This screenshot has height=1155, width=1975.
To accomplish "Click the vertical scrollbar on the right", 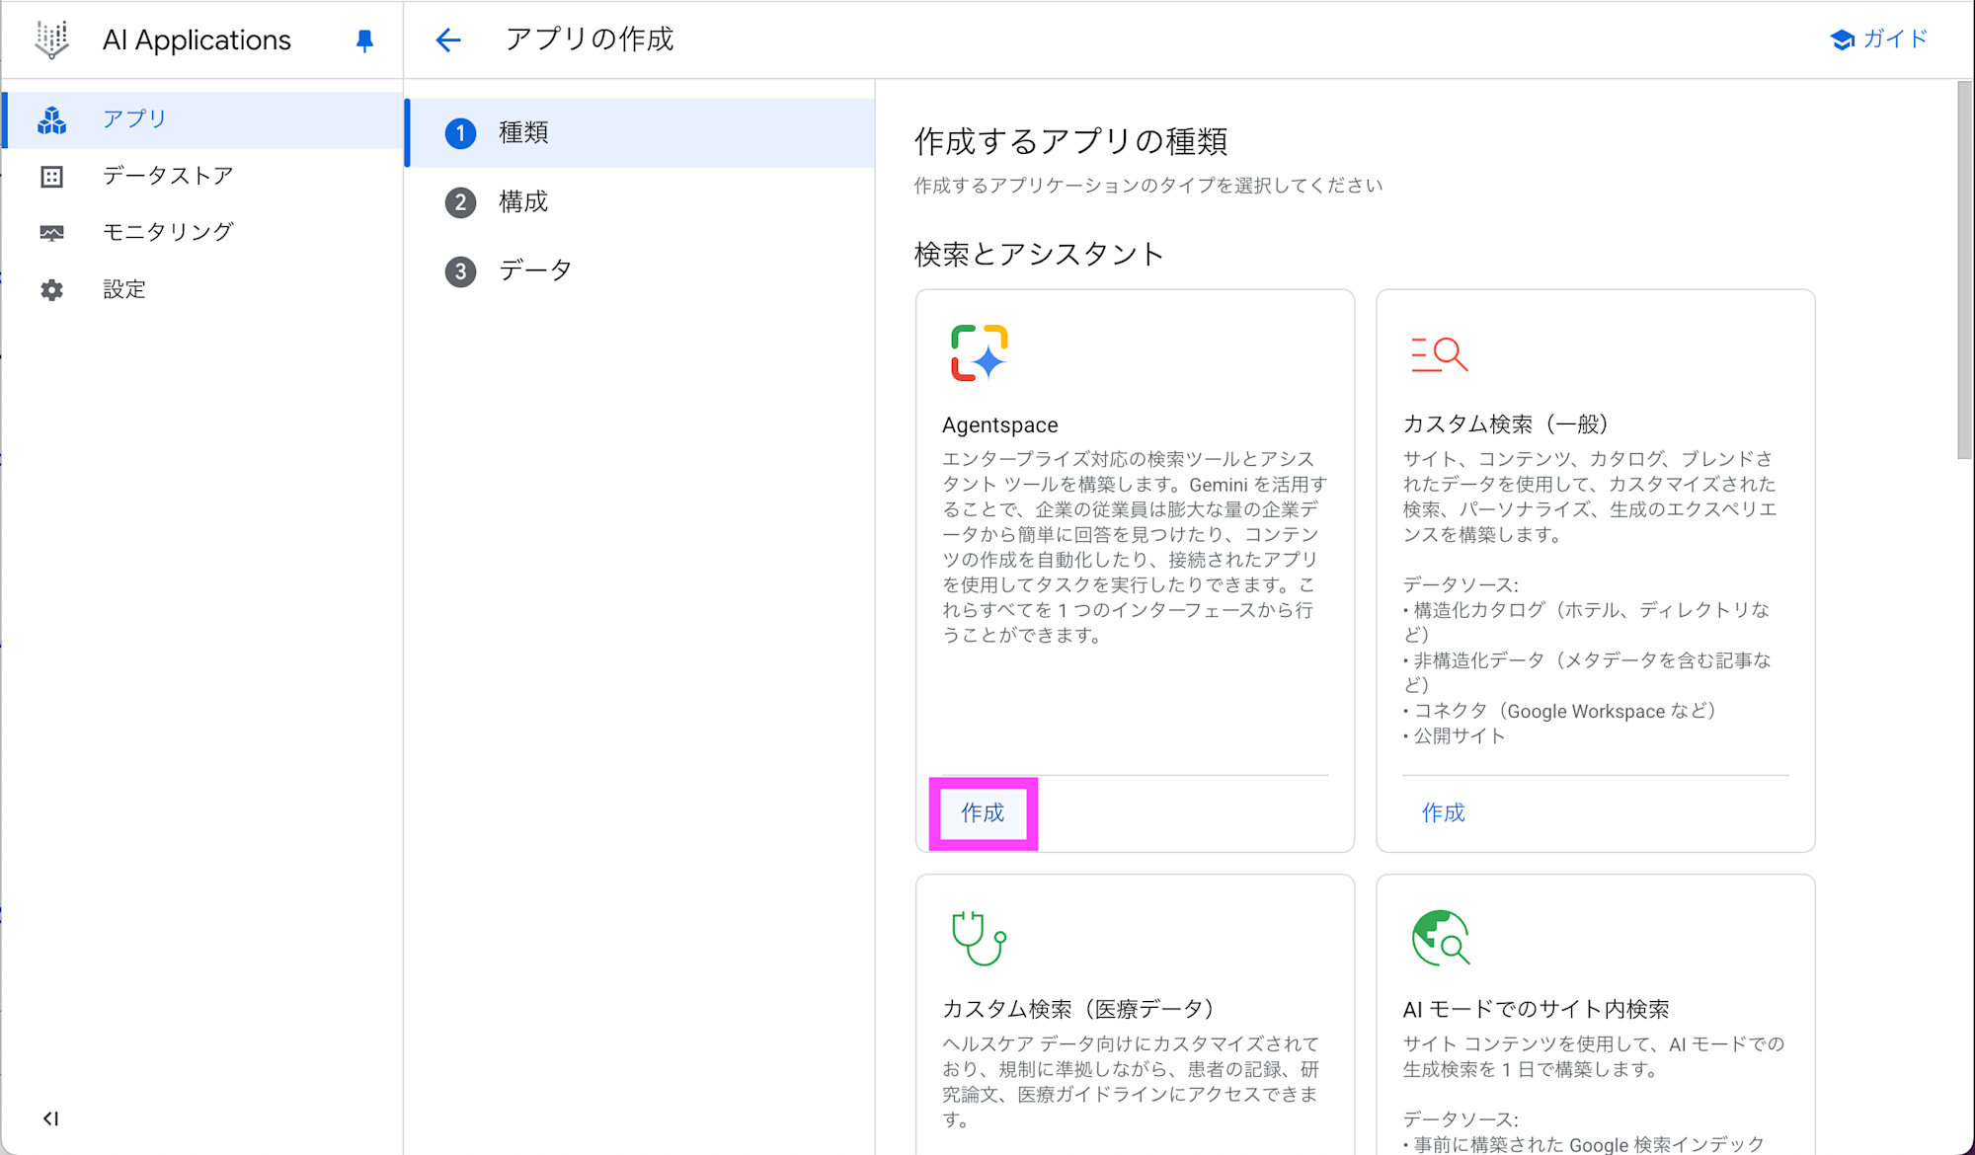I will (x=1964, y=270).
